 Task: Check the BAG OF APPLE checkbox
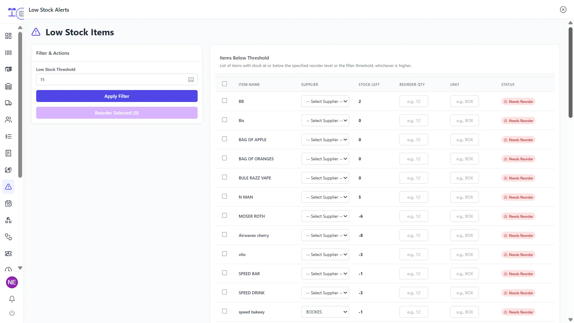225,139
